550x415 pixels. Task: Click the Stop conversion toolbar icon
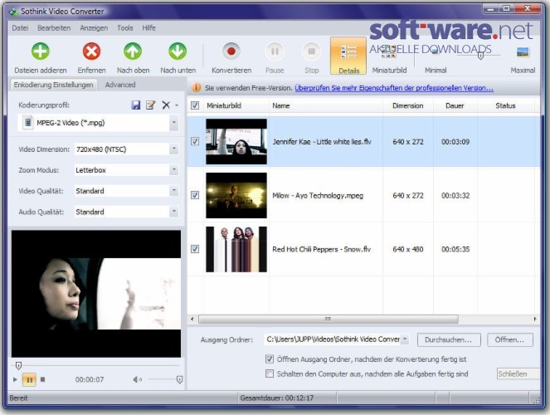pyautogui.click(x=311, y=51)
